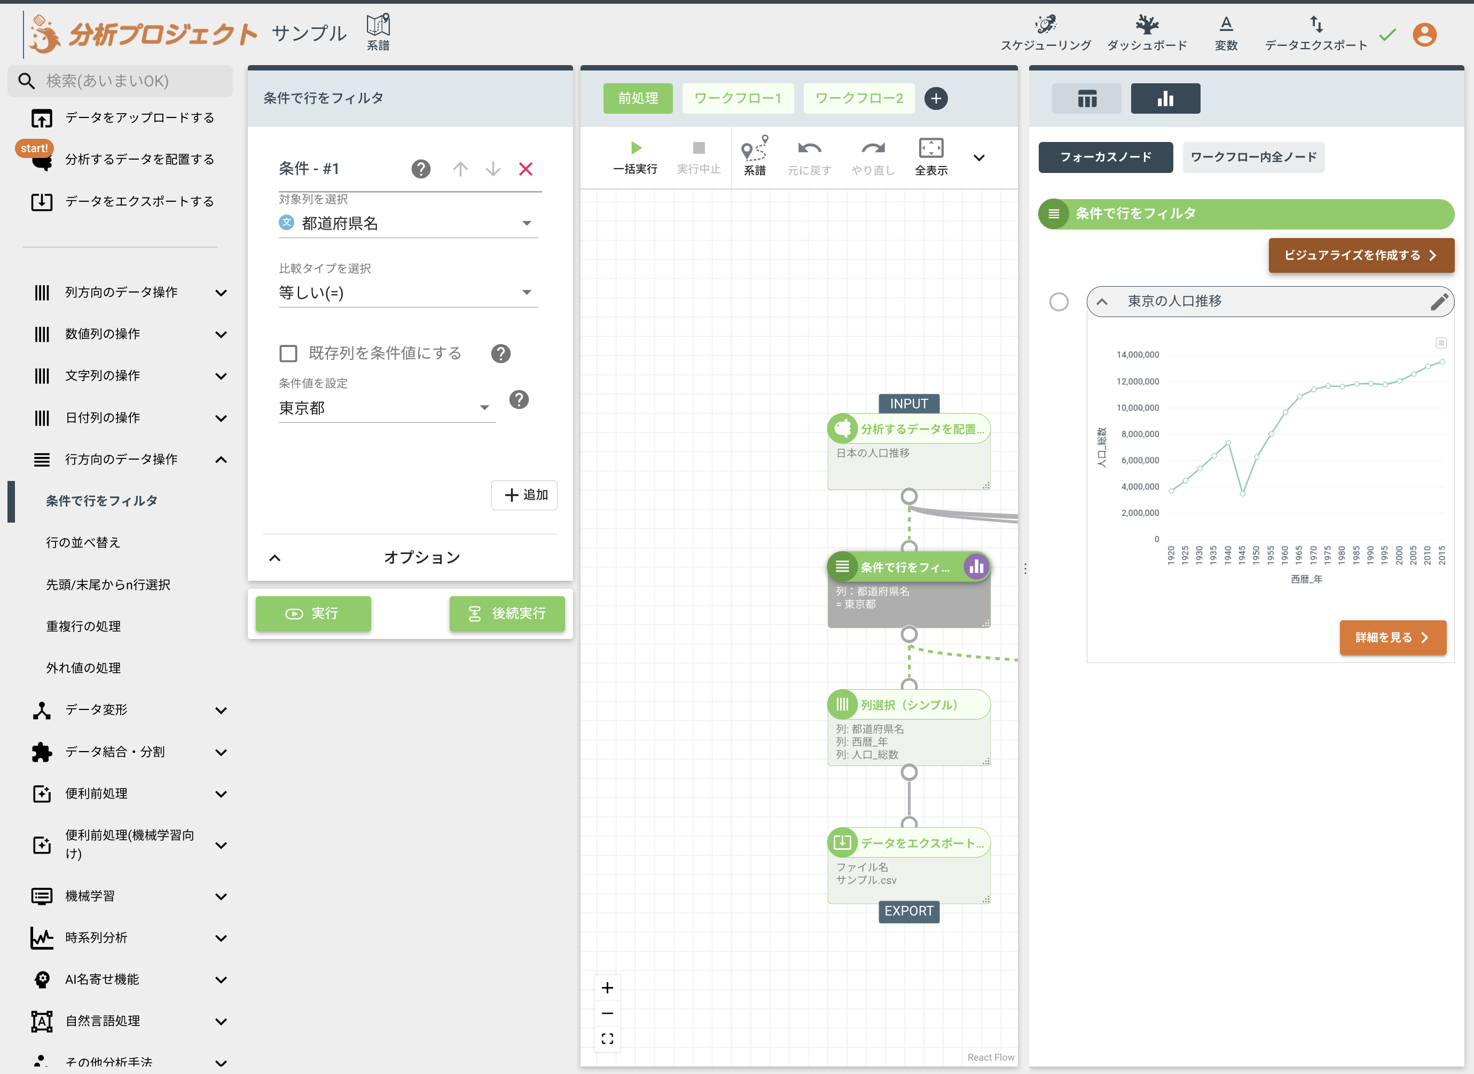The width and height of the screenshot is (1474, 1074).
Task: Switch to ワークフロー2 tab
Action: [859, 99]
